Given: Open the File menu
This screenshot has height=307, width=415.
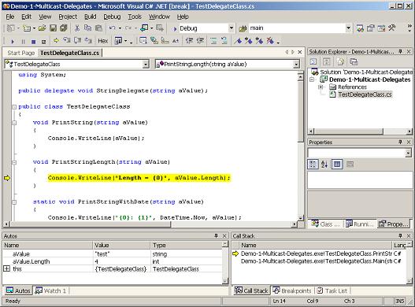Looking at the screenshot, I should tap(10, 17).
